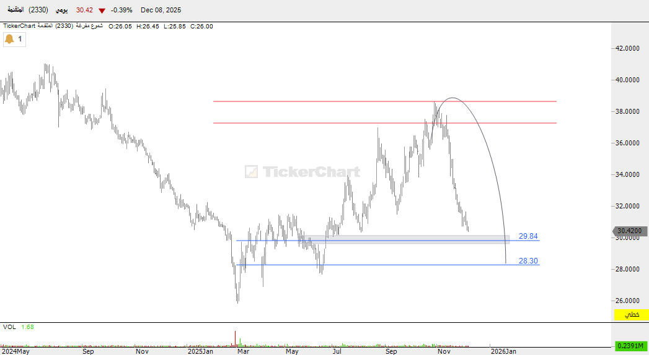The image size is (649, 355).
Task: Click the المتقدمة (2330) symbol name in header
Action: [27, 11]
